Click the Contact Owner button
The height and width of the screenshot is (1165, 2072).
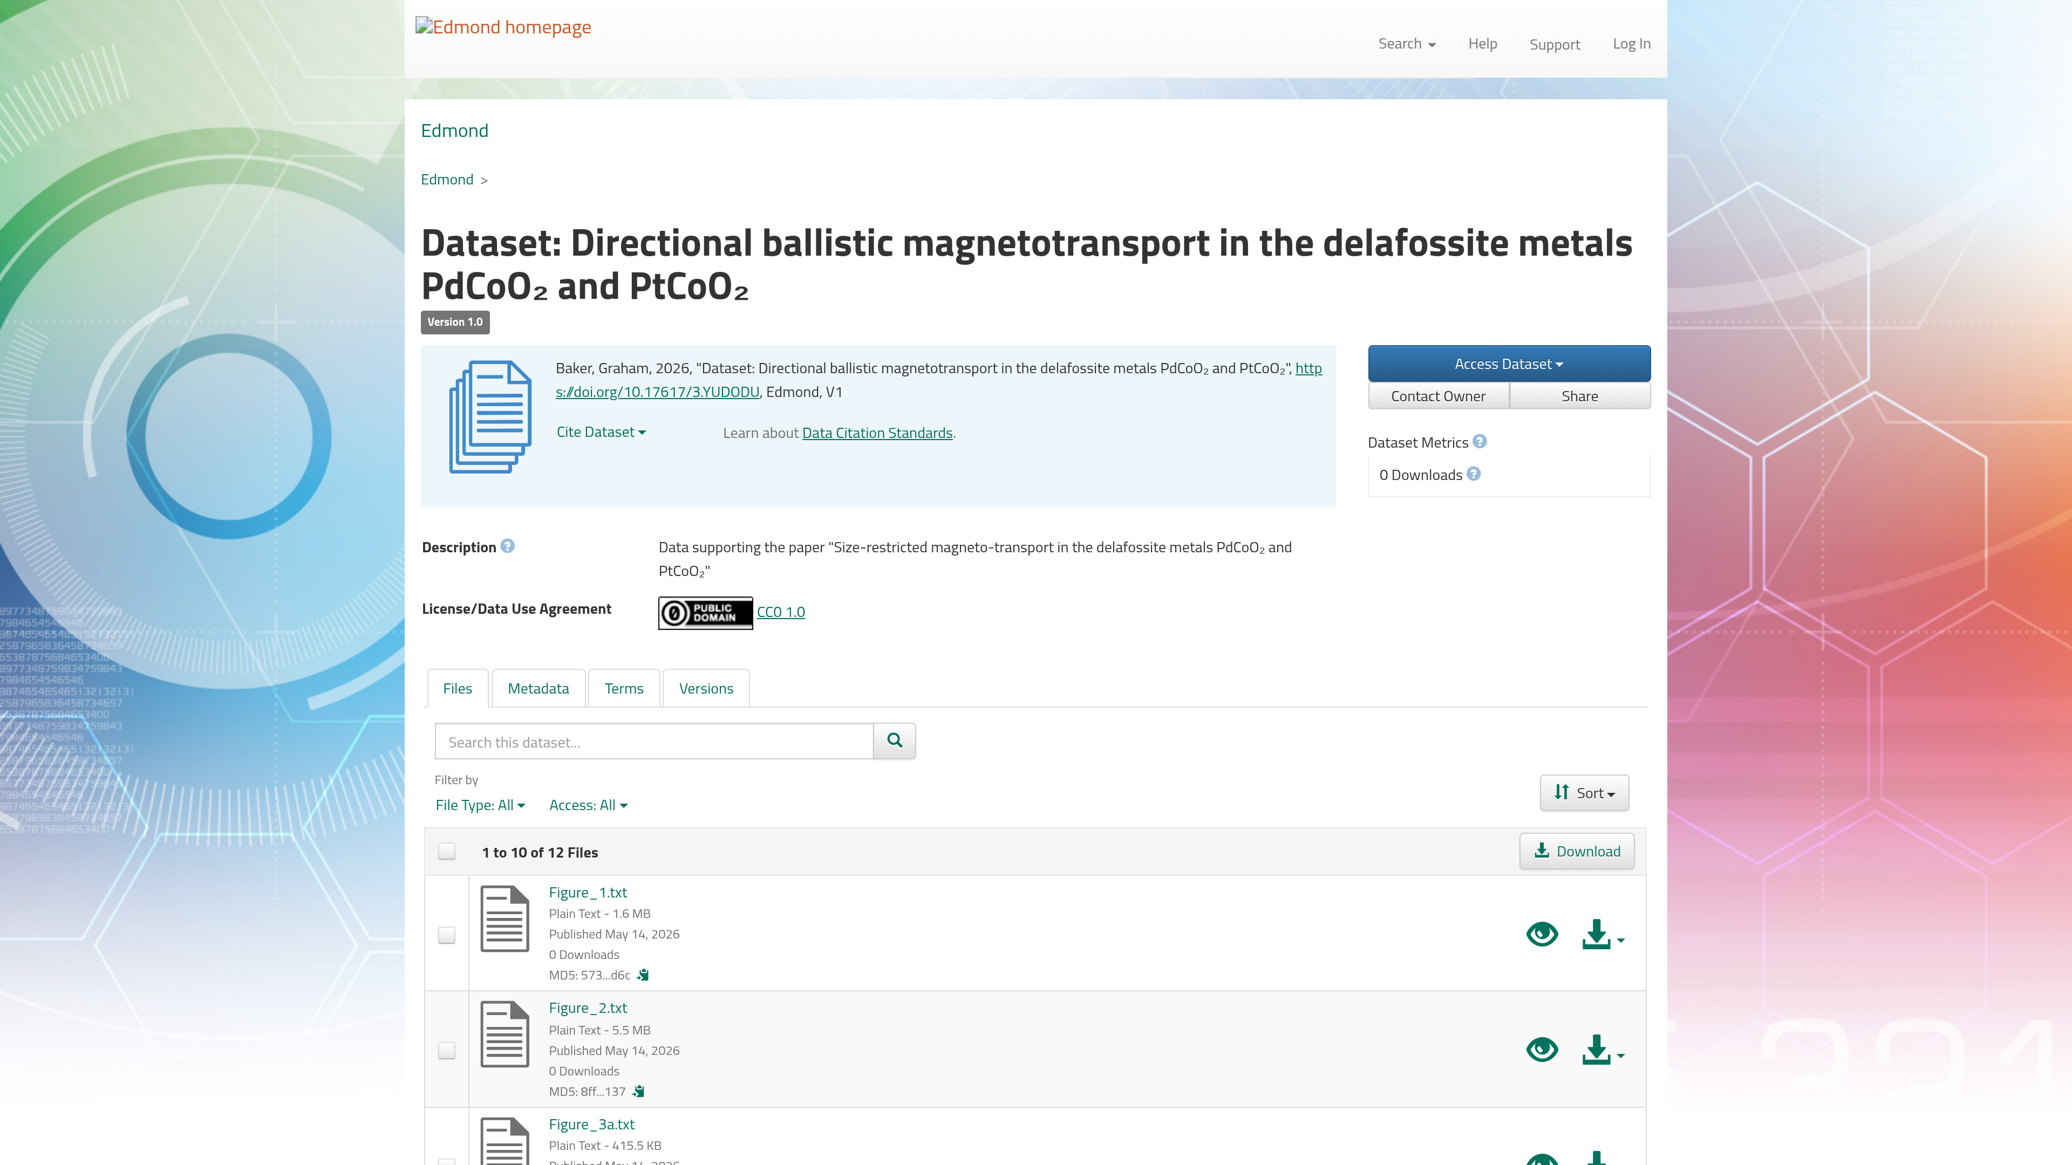[x=1438, y=395]
